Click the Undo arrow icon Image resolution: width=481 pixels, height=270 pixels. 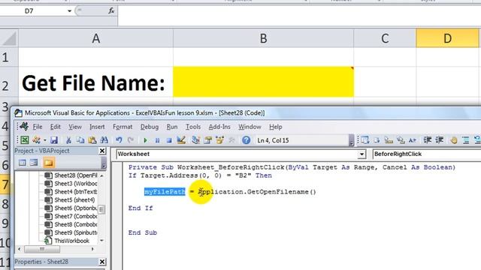[119, 140]
